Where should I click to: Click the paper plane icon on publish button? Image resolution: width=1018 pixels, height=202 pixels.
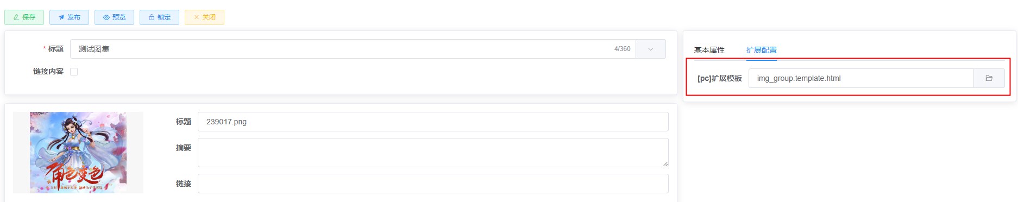coord(61,17)
